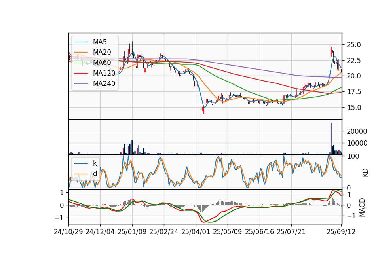Click the 100 label on KD axis
Viewport: 380px width, 273px height.
[353, 156]
